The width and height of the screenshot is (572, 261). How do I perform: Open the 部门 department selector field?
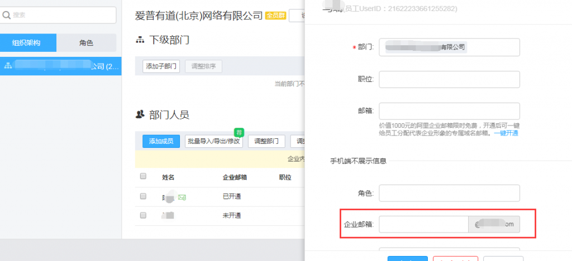pos(449,47)
